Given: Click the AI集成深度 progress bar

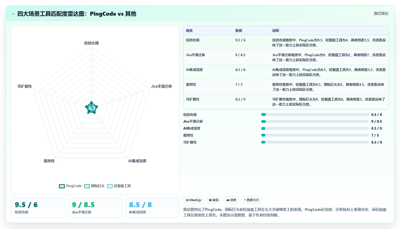Looking at the screenshot, I should 315,128.
